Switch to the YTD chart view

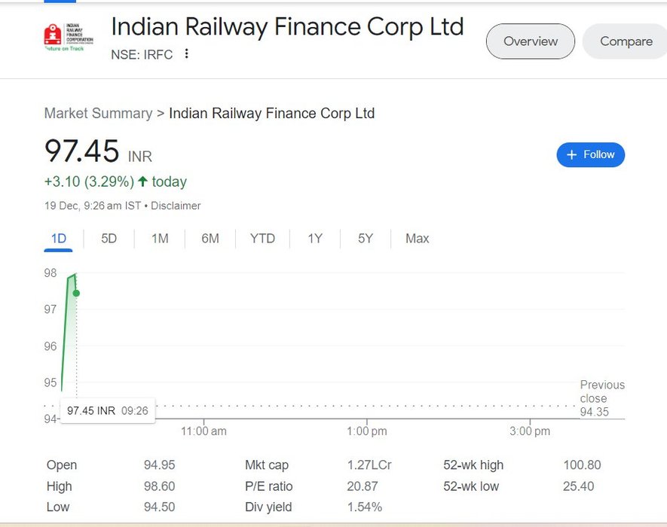tap(262, 239)
